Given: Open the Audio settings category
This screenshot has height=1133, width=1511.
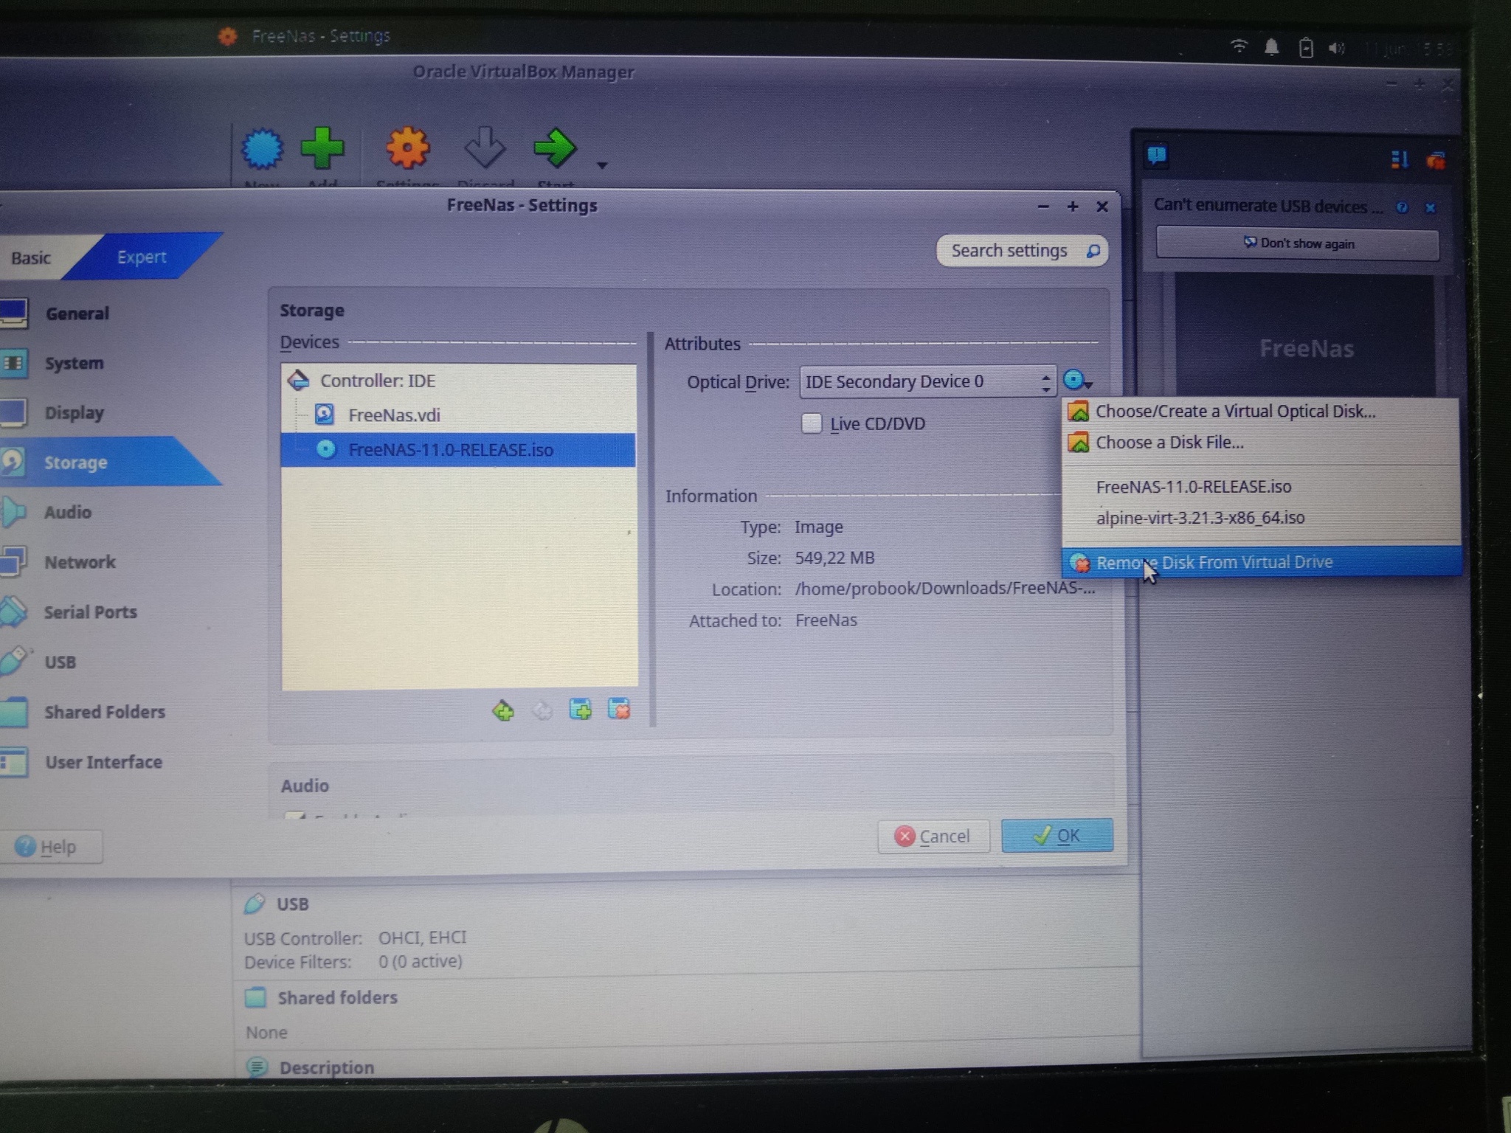Looking at the screenshot, I should tap(68, 512).
